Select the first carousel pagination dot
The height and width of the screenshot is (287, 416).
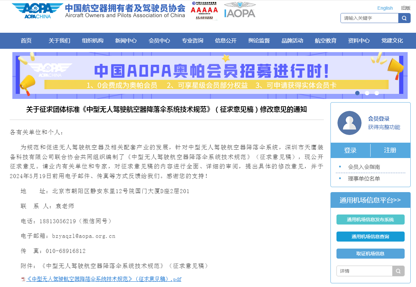358,94
